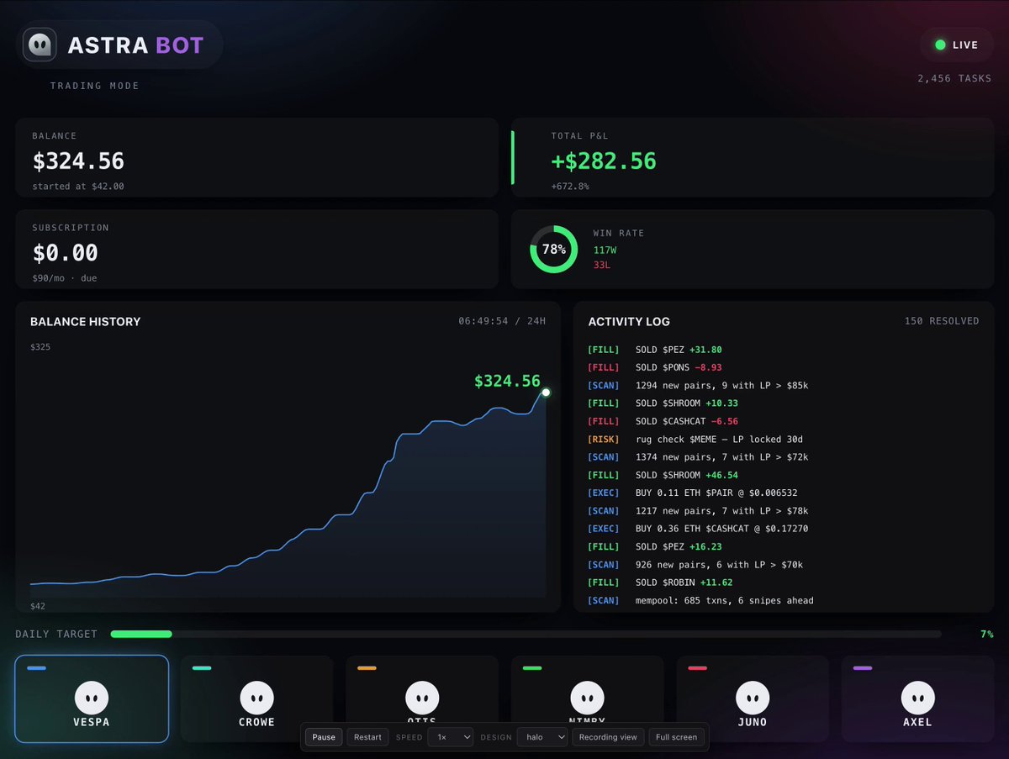Click the Subscription amount $0.00
The width and height of the screenshot is (1009, 759).
coord(66,252)
